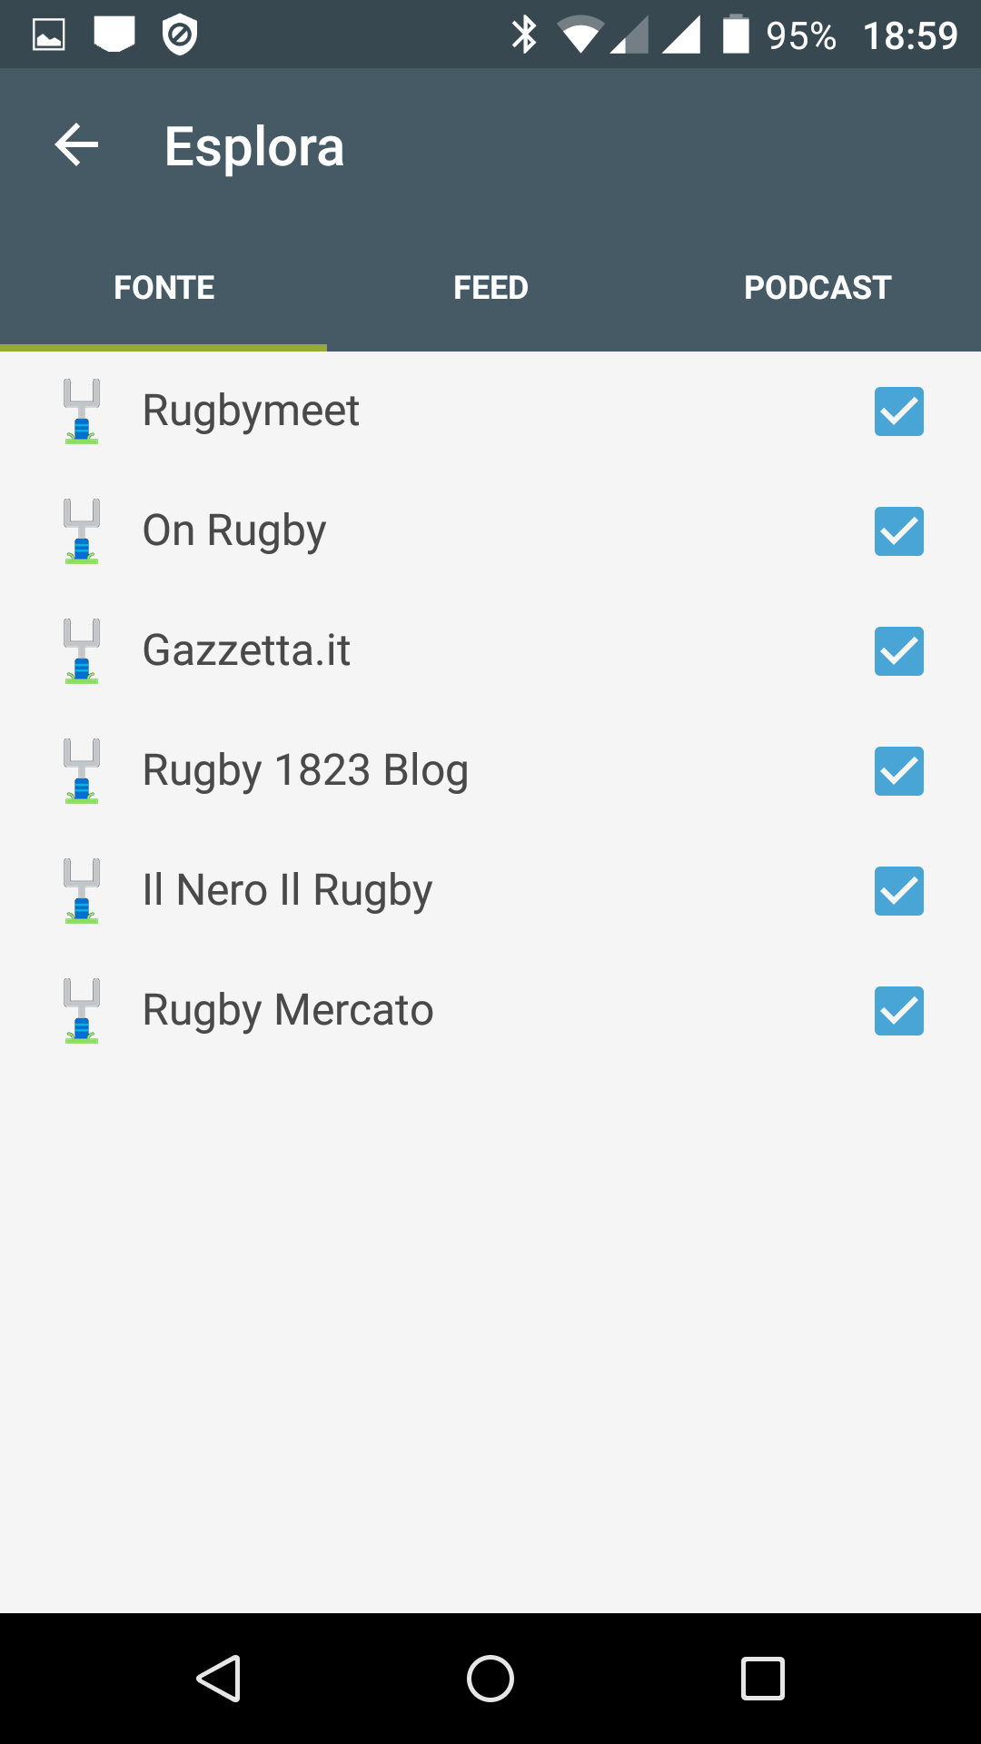
Task: Toggle the On Rugby checkbox
Action: pos(898,531)
